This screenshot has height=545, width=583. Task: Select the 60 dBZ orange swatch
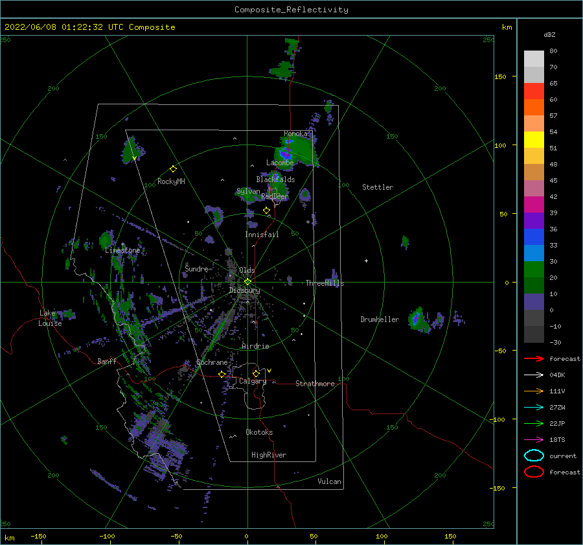pyautogui.click(x=534, y=107)
